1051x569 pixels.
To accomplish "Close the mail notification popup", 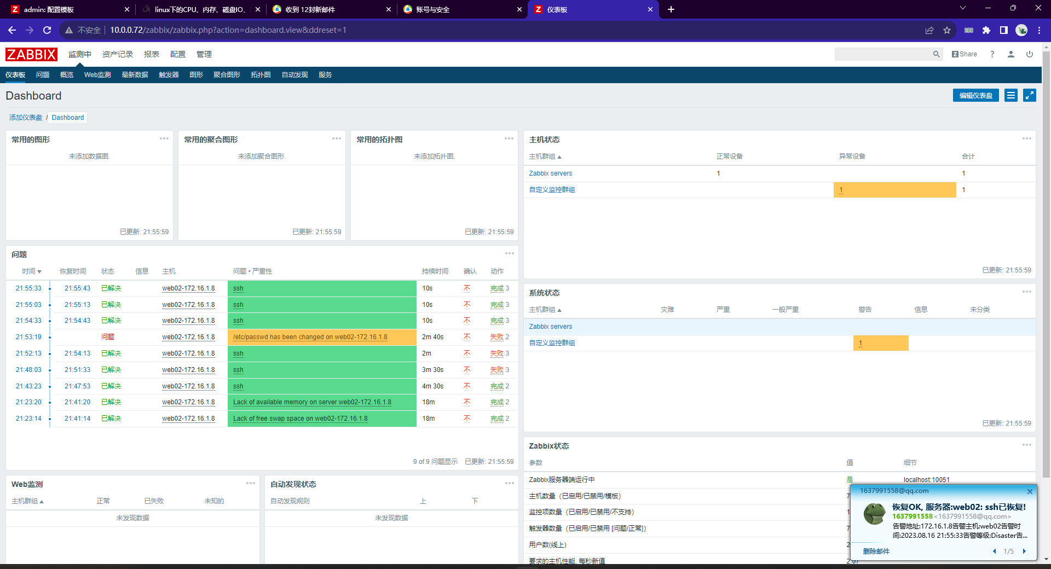I will click(x=1030, y=491).
